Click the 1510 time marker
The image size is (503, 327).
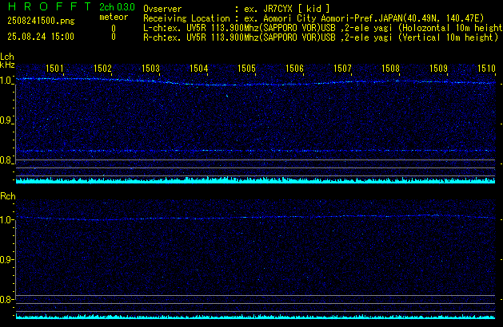click(x=486, y=69)
